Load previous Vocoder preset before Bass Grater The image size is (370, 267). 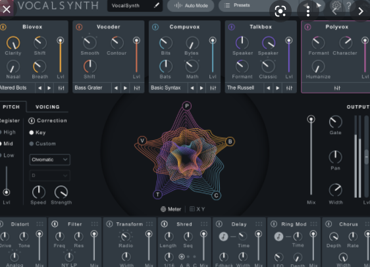(x=116, y=88)
